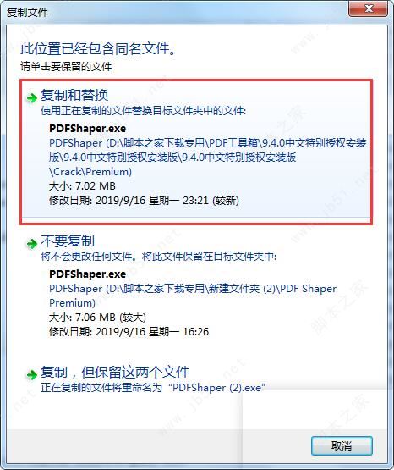
Task: Select 复制，但保留这两个文件 option heading
Action: (115, 372)
